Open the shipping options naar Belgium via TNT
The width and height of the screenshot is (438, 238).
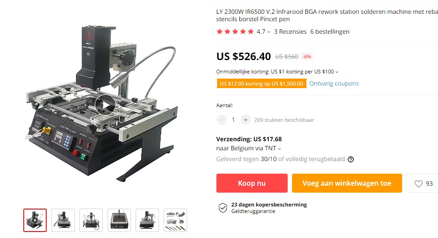[248, 148]
